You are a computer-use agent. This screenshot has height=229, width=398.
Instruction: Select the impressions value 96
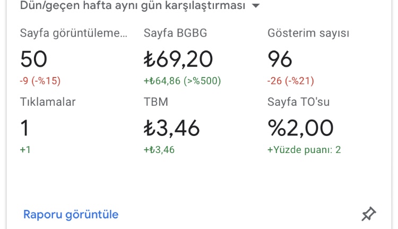click(280, 59)
